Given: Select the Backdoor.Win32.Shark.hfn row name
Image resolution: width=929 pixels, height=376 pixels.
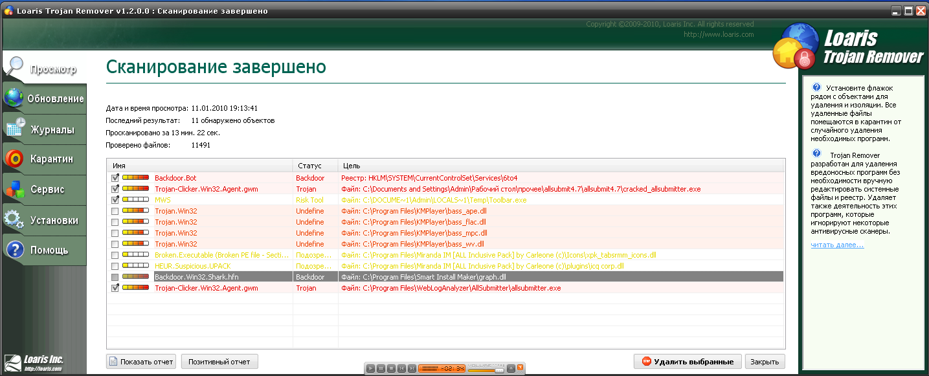Looking at the screenshot, I should (197, 277).
